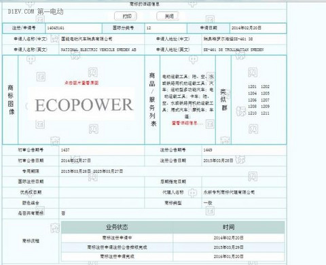Click the 商标流程 label
Screen dimensions: 326x265
[31, 241]
